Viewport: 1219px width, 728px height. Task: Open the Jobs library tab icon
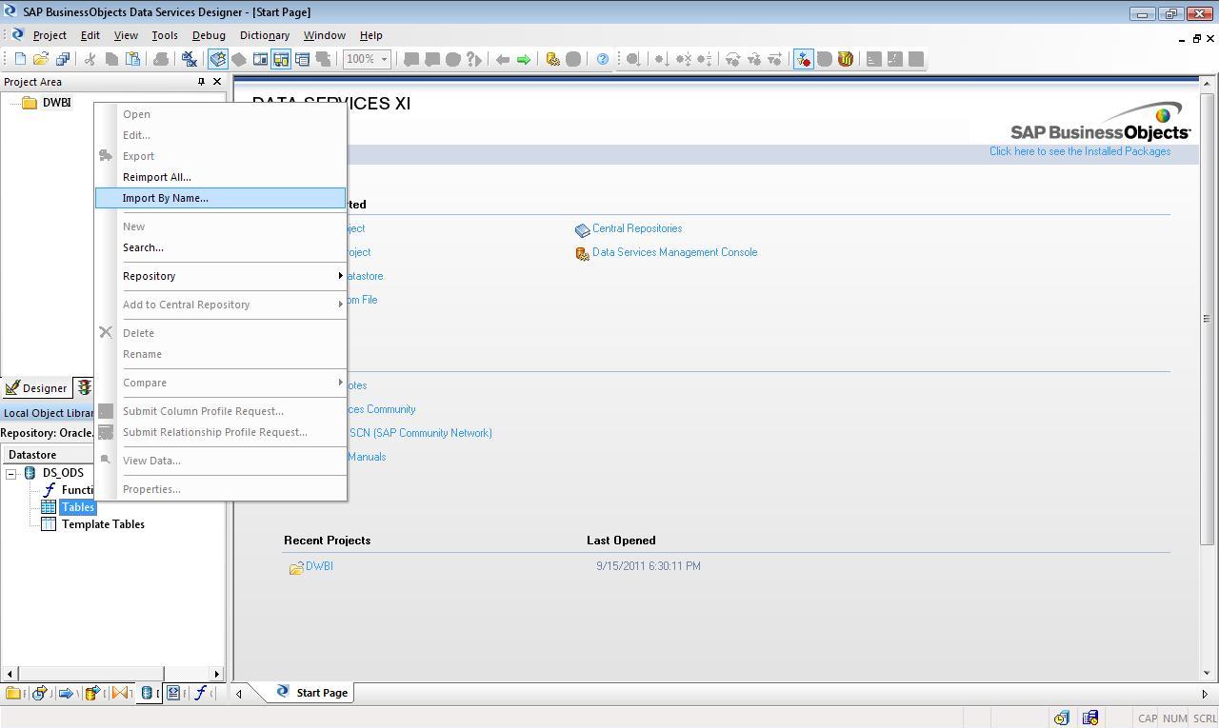point(40,693)
